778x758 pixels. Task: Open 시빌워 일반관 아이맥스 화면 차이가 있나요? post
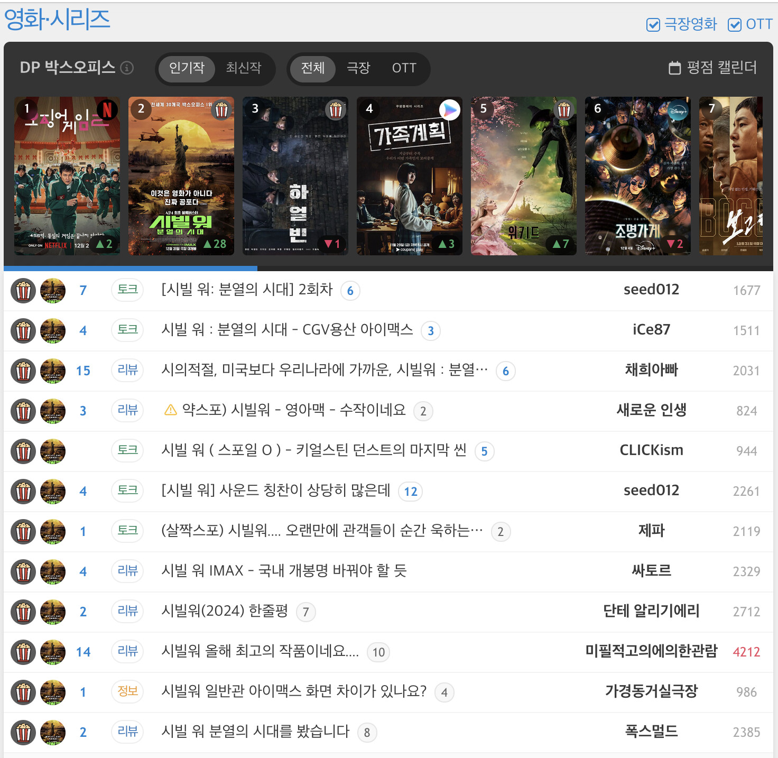point(294,691)
